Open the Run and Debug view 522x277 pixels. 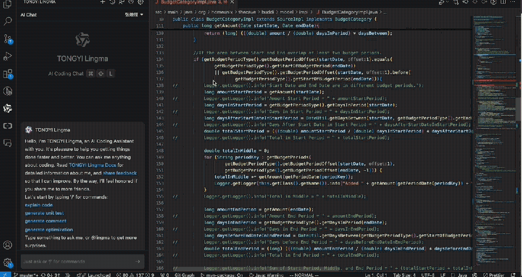click(x=7, y=56)
